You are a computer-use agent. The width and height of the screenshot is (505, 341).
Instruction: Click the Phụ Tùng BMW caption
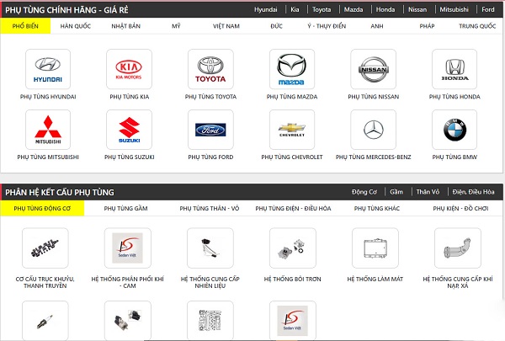point(454,157)
